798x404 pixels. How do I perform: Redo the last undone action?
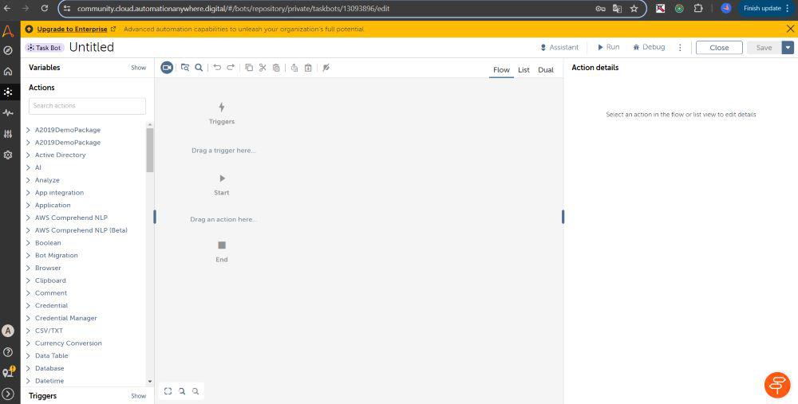click(231, 68)
